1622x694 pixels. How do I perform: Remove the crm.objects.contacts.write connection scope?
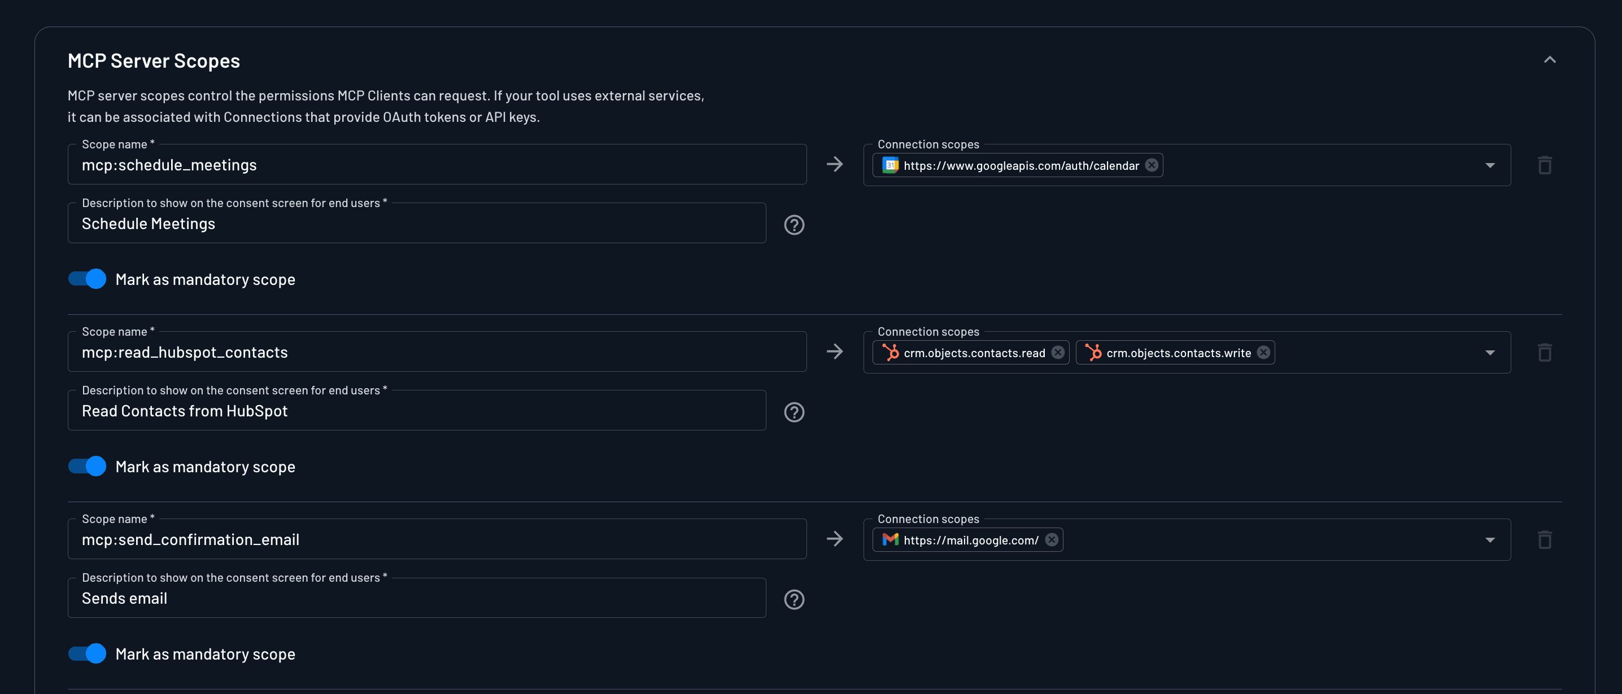click(x=1263, y=352)
